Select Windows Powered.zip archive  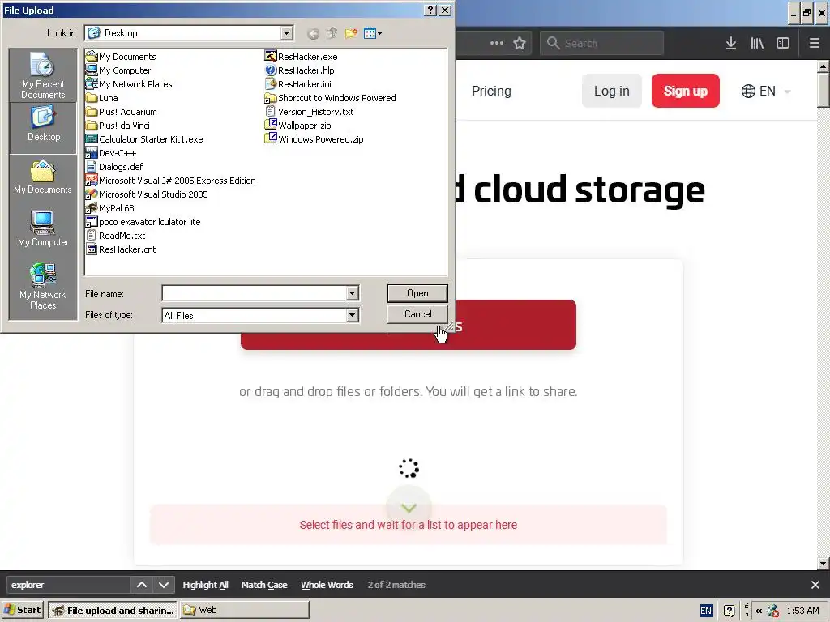coord(314,139)
